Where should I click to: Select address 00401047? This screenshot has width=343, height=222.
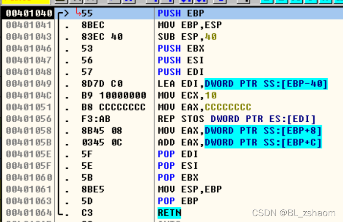pyautogui.click(x=29, y=60)
